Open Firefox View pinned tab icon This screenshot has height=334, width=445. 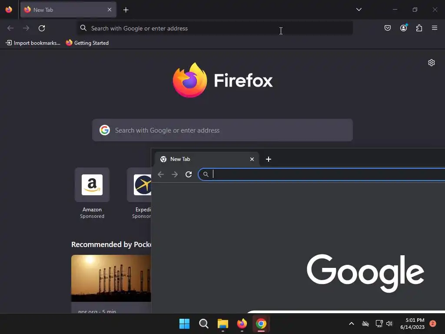[x=9, y=10]
